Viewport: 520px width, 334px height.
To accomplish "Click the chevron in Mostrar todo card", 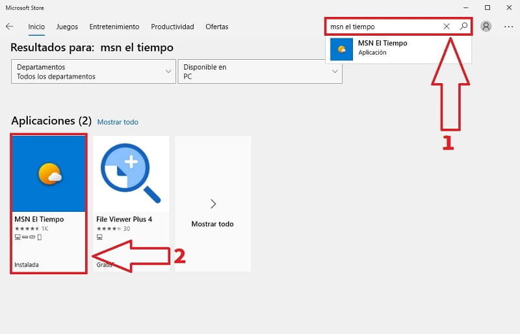I will [x=213, y=203].
